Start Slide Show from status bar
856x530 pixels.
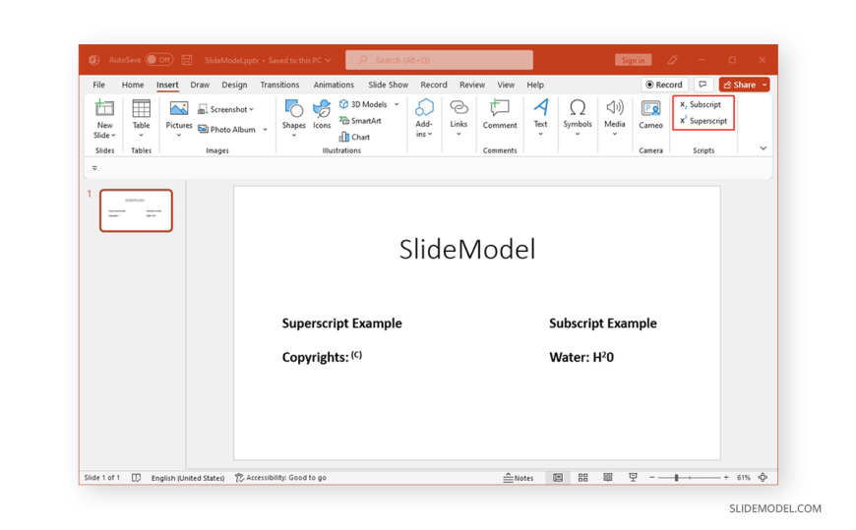coord(633,478)
